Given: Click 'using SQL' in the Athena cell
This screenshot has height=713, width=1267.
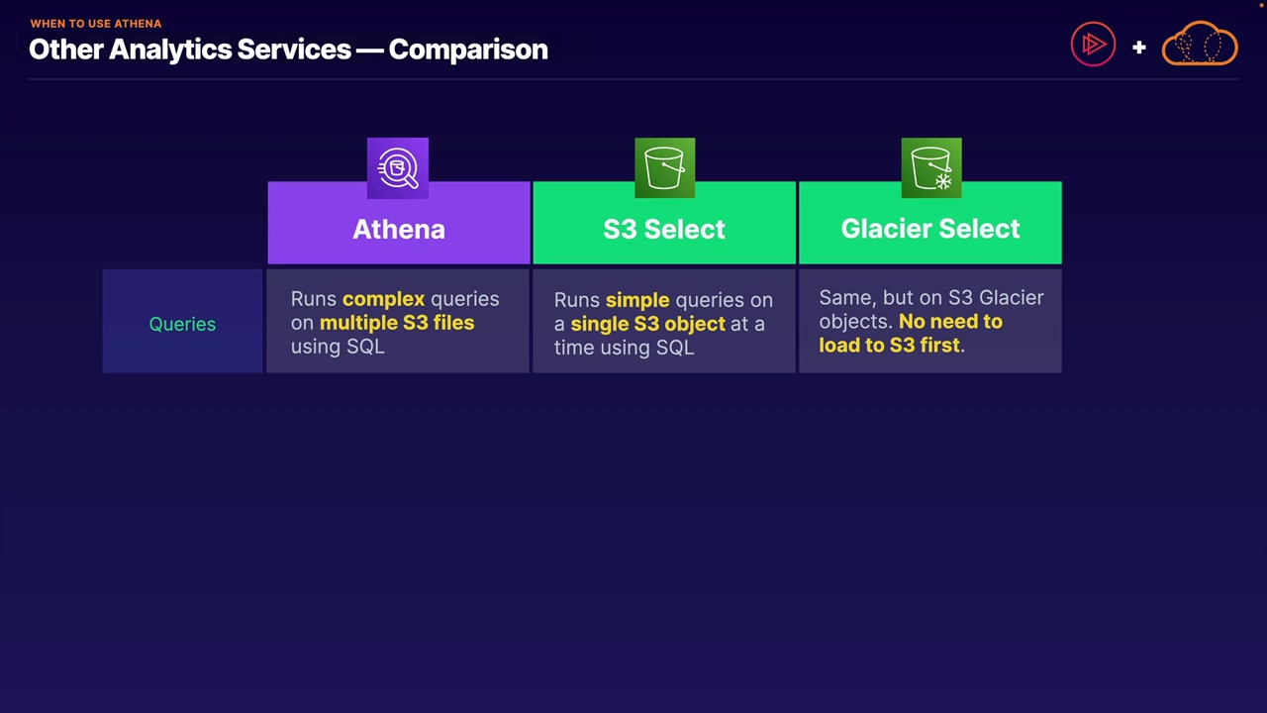Looking at the screenshot, I should click(x=338, y=347).
